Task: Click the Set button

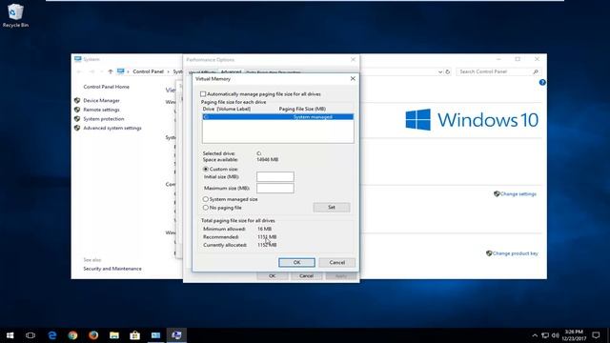Action: (x=332, y=208)
